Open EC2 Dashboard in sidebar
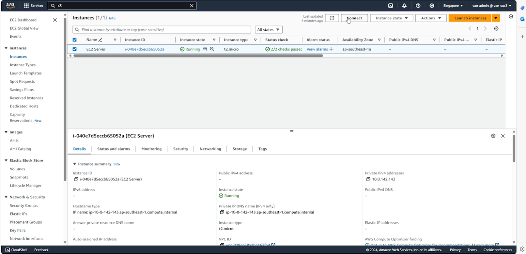 pyautogui.click(x=23, y=20)
